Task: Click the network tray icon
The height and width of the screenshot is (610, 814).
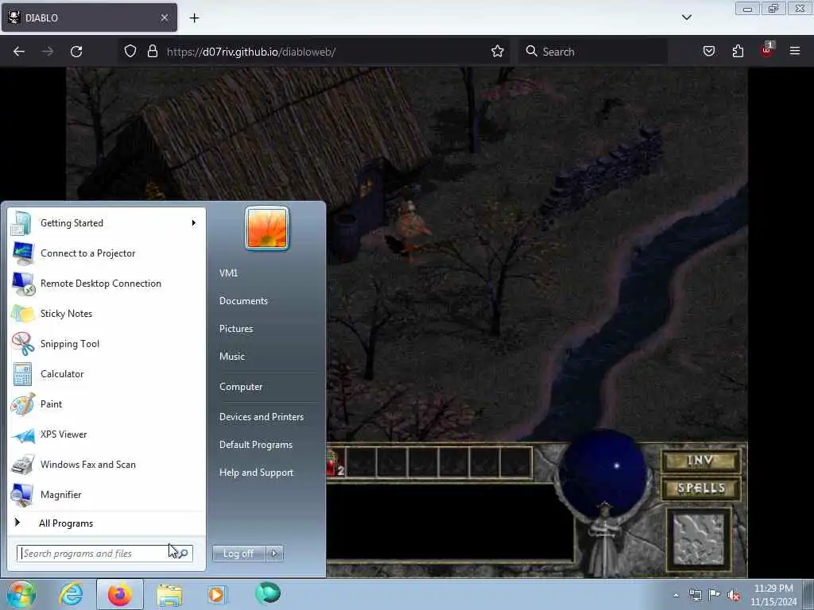Action: [695, 595]
